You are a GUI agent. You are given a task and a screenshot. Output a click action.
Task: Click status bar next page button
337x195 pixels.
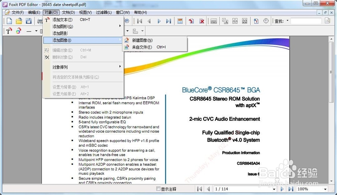click(282, 189)
